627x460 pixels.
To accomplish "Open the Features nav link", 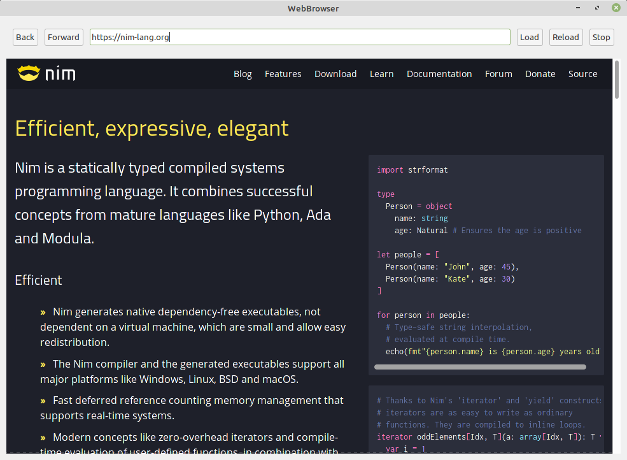I will point(283,74).
